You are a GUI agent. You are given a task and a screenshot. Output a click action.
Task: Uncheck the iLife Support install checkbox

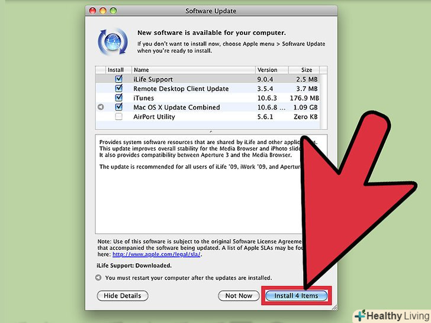coord(119,79)
